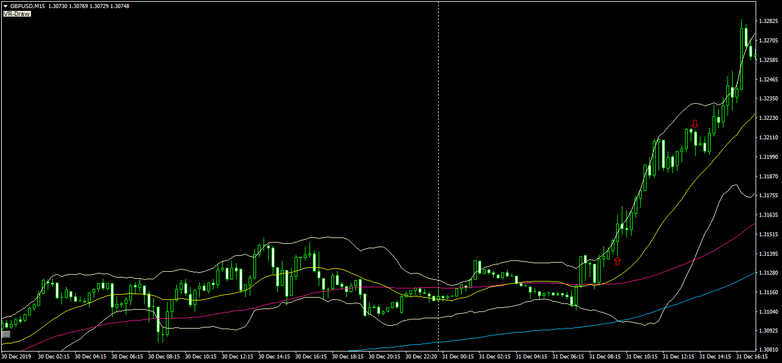Viewport: 782px width, 363px height.
Task: Click the 1.31990 price axis label
Action: [x=768, y=157]
